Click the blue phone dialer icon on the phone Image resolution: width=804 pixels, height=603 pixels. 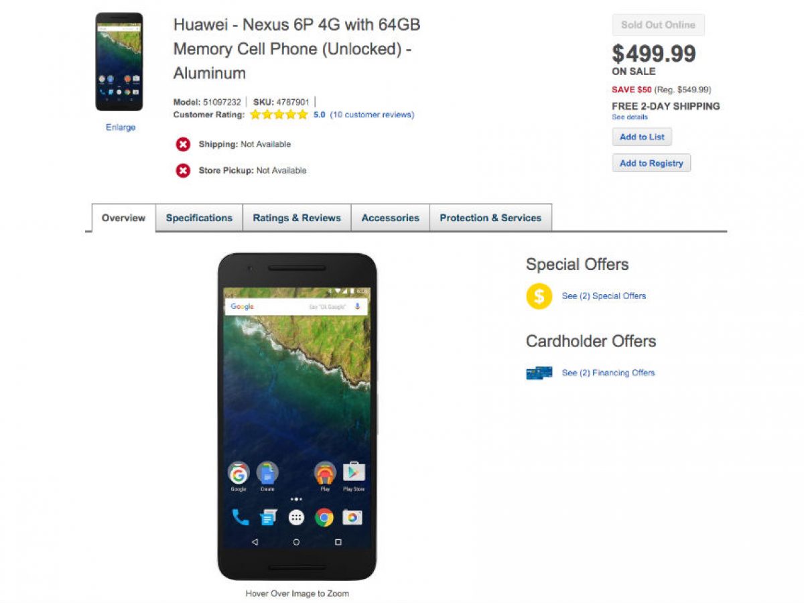(240, 517)
